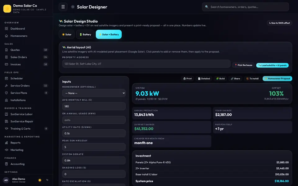Click the Print button
Image resolution: width=298 pixels, height=186 pixels.
pyautogui.click(x=187, y=78)
